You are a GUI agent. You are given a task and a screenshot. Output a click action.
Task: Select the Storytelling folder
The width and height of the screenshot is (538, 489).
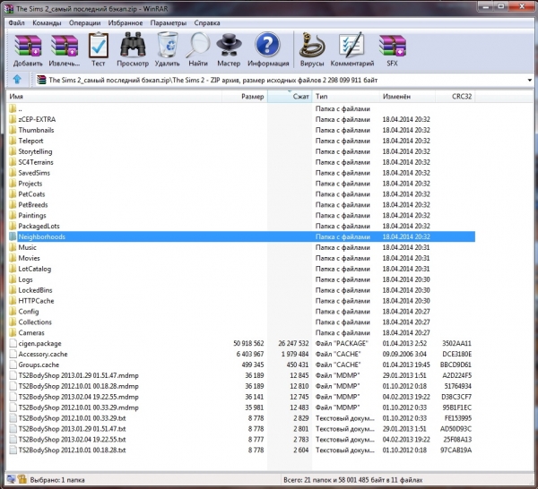click(35, 151)
